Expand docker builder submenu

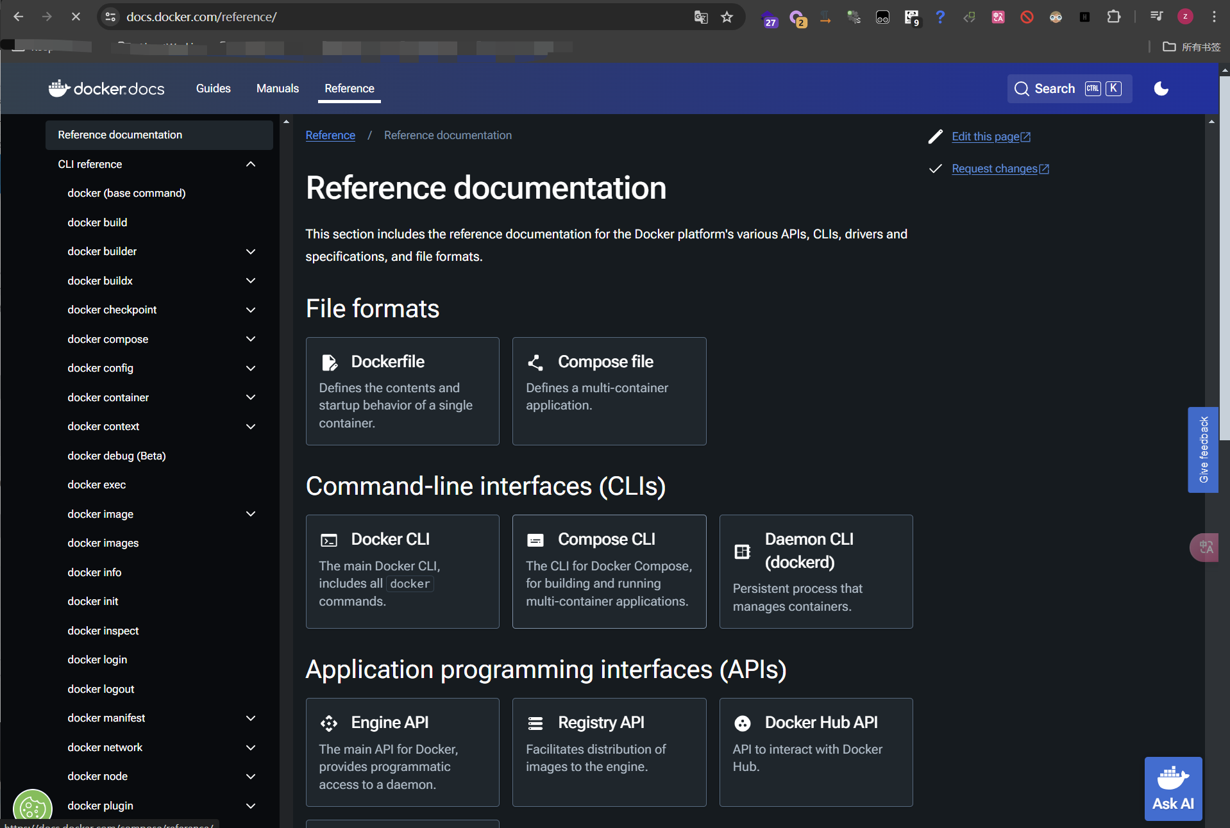pyautogui.click(x=250, y=251)
